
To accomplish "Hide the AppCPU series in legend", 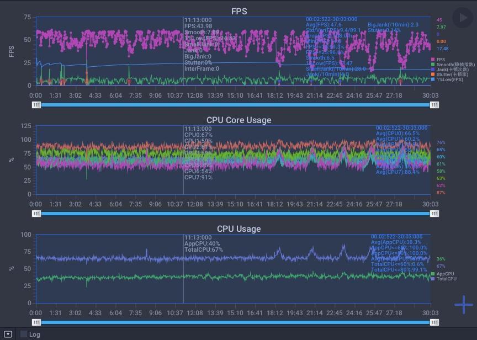I will coord(443,274).
